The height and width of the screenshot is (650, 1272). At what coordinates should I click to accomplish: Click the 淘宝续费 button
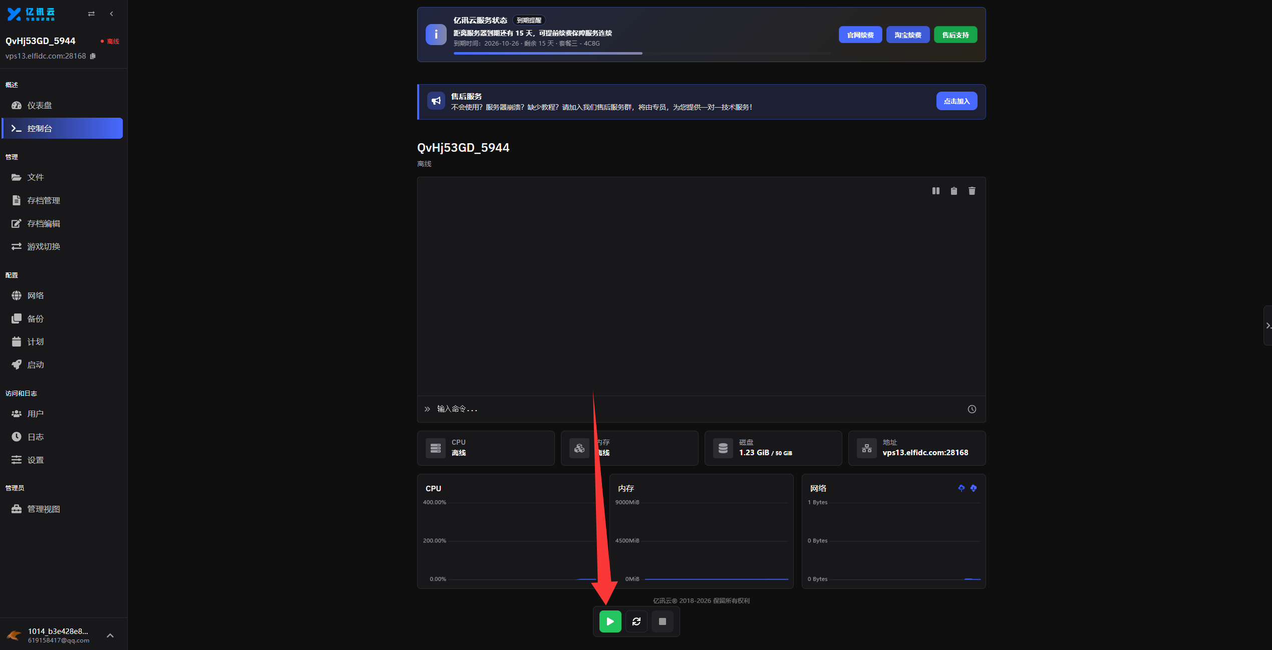click(907, 35)
